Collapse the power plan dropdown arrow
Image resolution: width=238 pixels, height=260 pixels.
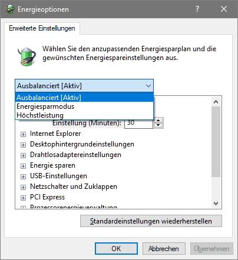(148, 86)
